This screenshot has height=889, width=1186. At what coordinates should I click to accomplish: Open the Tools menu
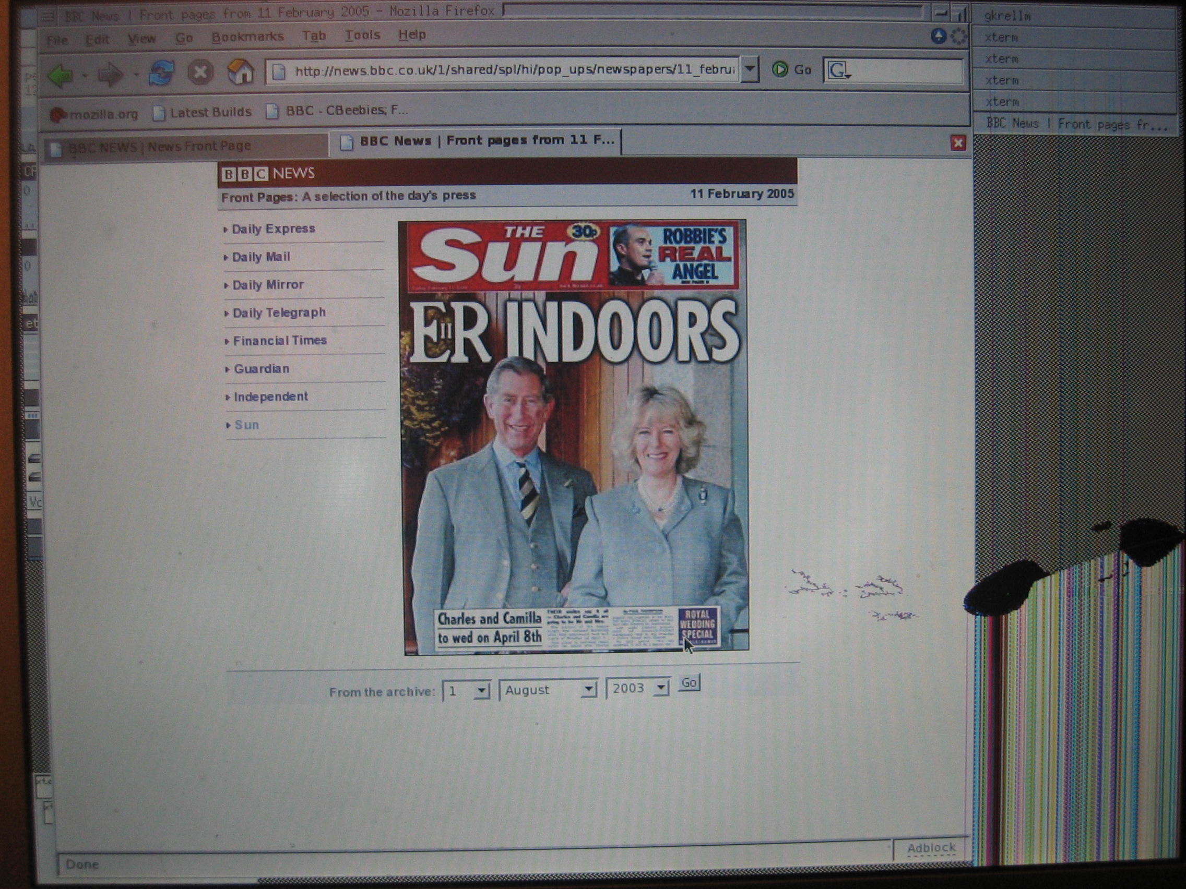coord(362,35)
